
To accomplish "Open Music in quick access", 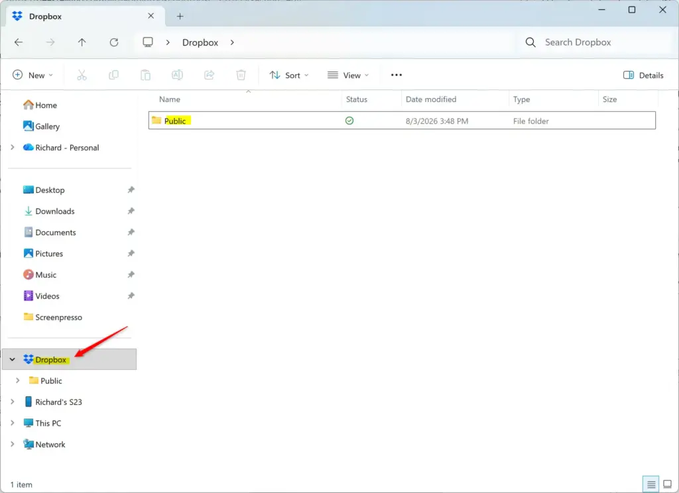I will [x=40, y=274].
